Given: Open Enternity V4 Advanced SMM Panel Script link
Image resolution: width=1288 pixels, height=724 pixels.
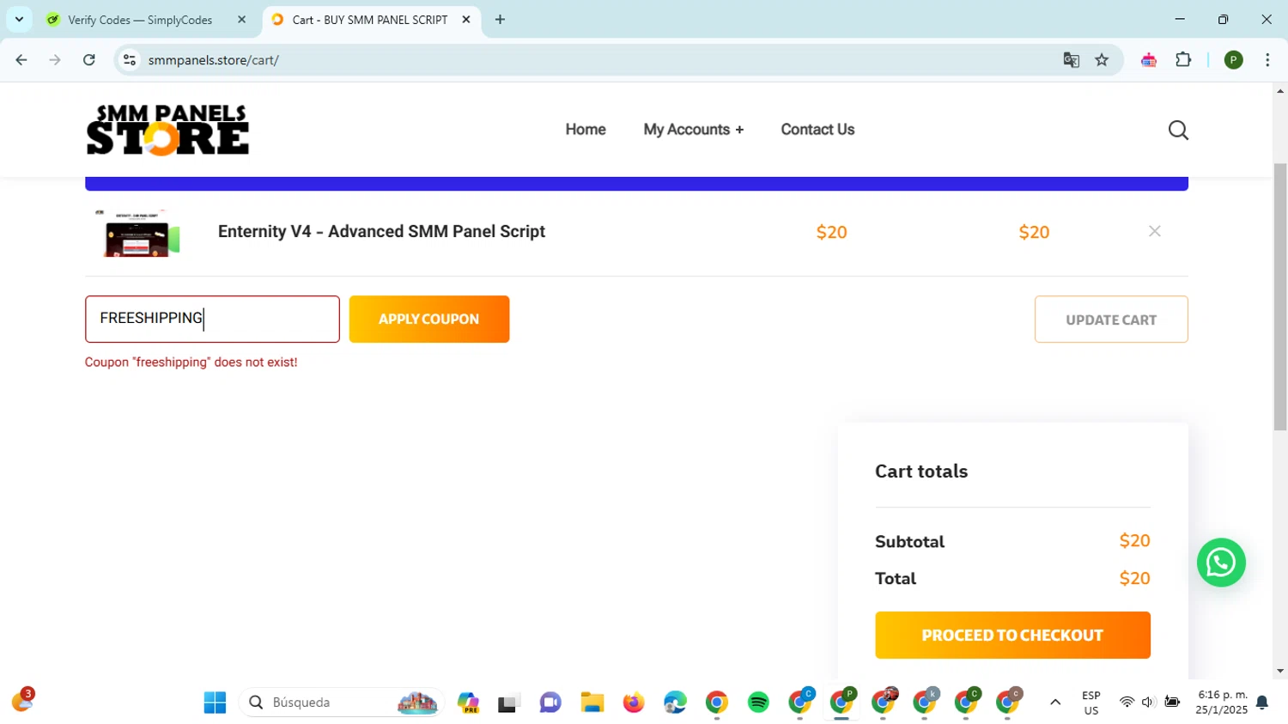Looking at the screenshot, I should tap(381, 232).
